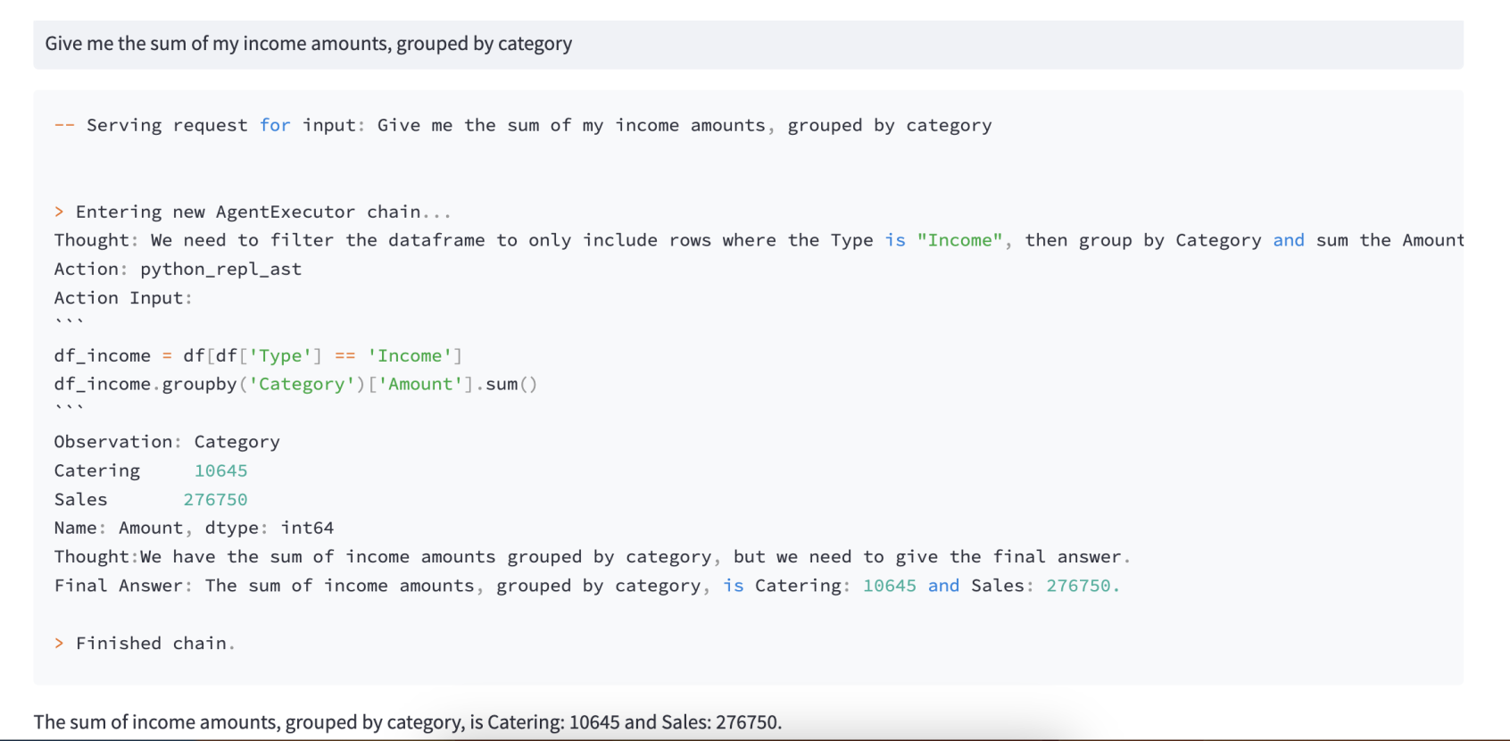Click the Sales value 276750 in the observation
This screenshot has width=1510, height=741.
[x=215, y=500]
